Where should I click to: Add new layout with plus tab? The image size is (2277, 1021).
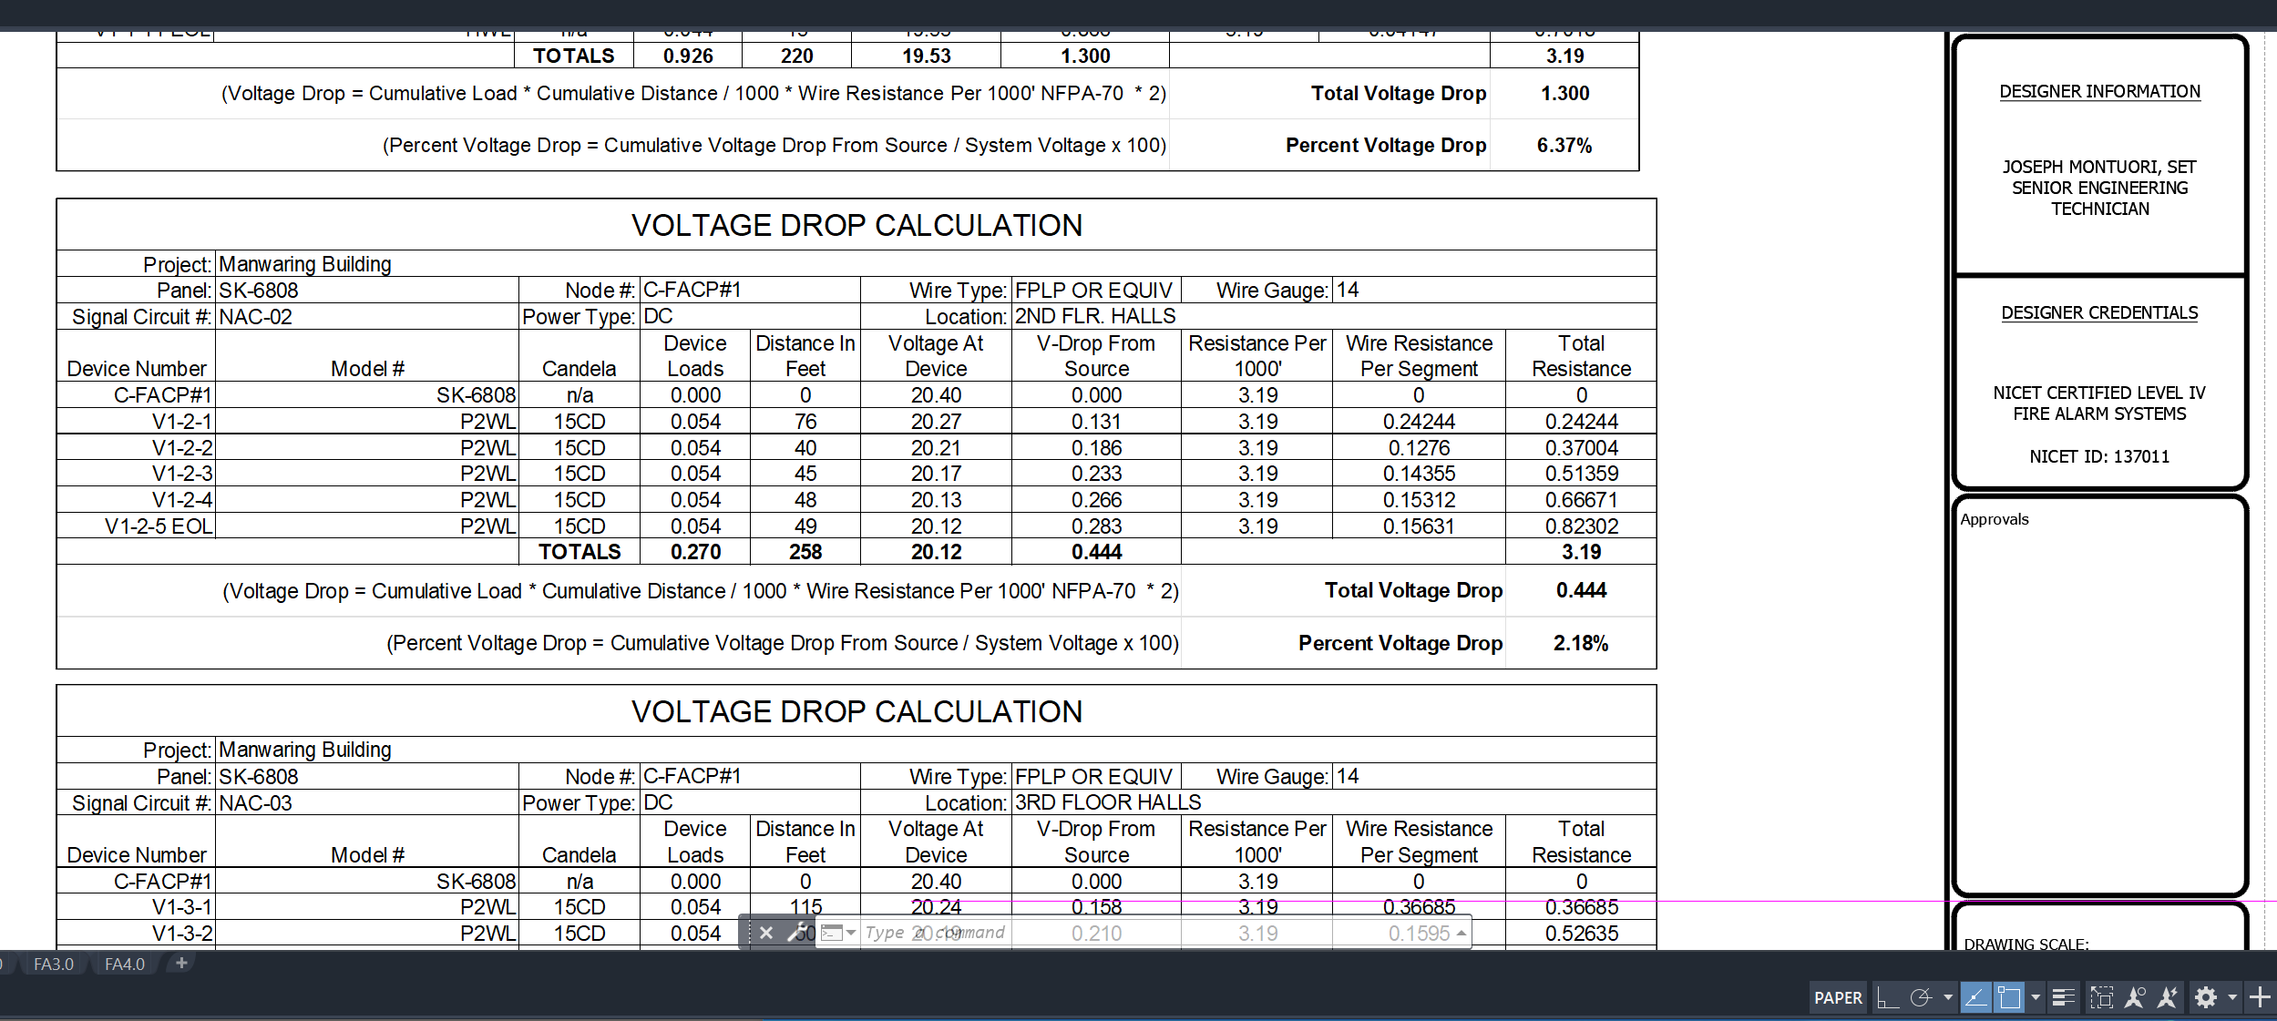[181, 963]
